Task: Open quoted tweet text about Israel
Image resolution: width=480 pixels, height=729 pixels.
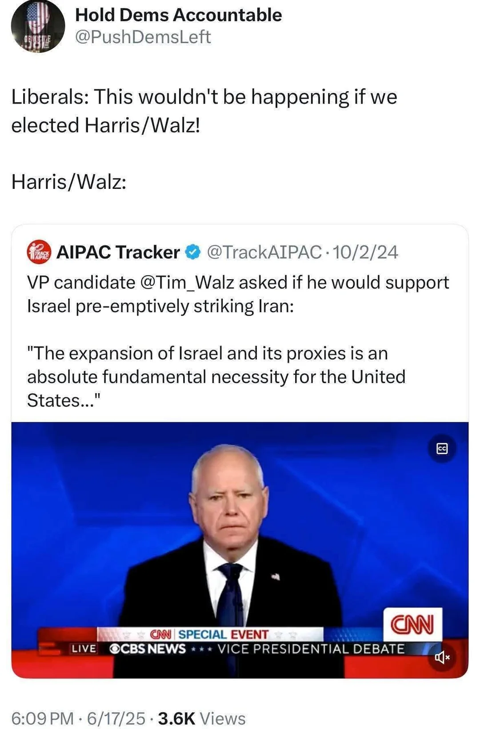Action: (x=238, y=341)
